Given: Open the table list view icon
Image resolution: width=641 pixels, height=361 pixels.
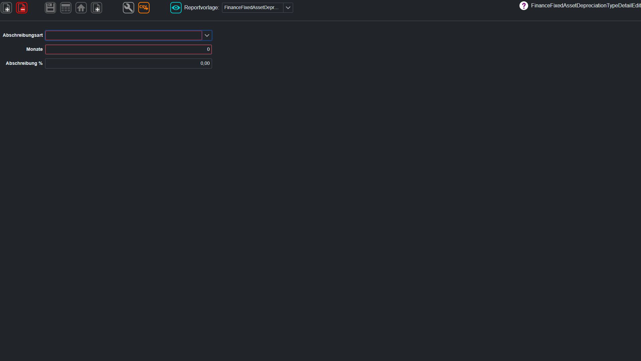Looking at the screenshot, I should (x=66, y=8).
